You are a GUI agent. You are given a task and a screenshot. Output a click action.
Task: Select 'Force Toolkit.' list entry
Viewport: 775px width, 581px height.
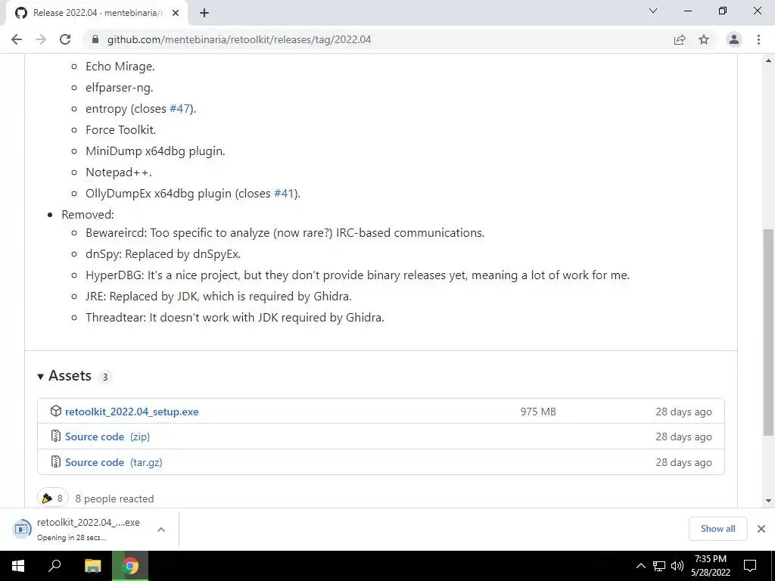coord(120,130)
